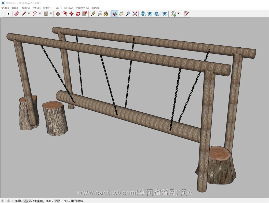Click the first status bar info icon
The image size is (269, 203).
3,201
